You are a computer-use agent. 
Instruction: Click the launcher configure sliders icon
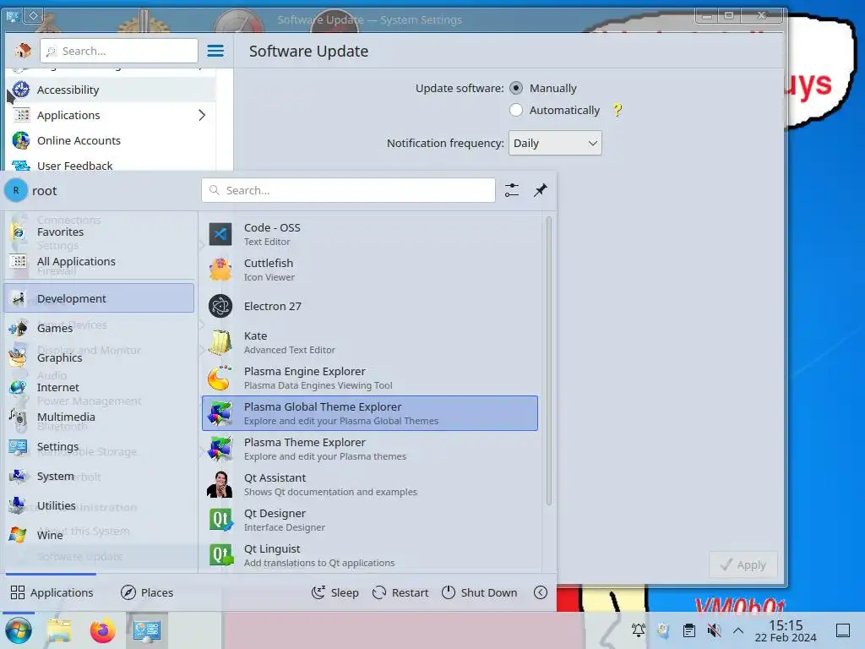pyautogui.click(x=511, y=190)
